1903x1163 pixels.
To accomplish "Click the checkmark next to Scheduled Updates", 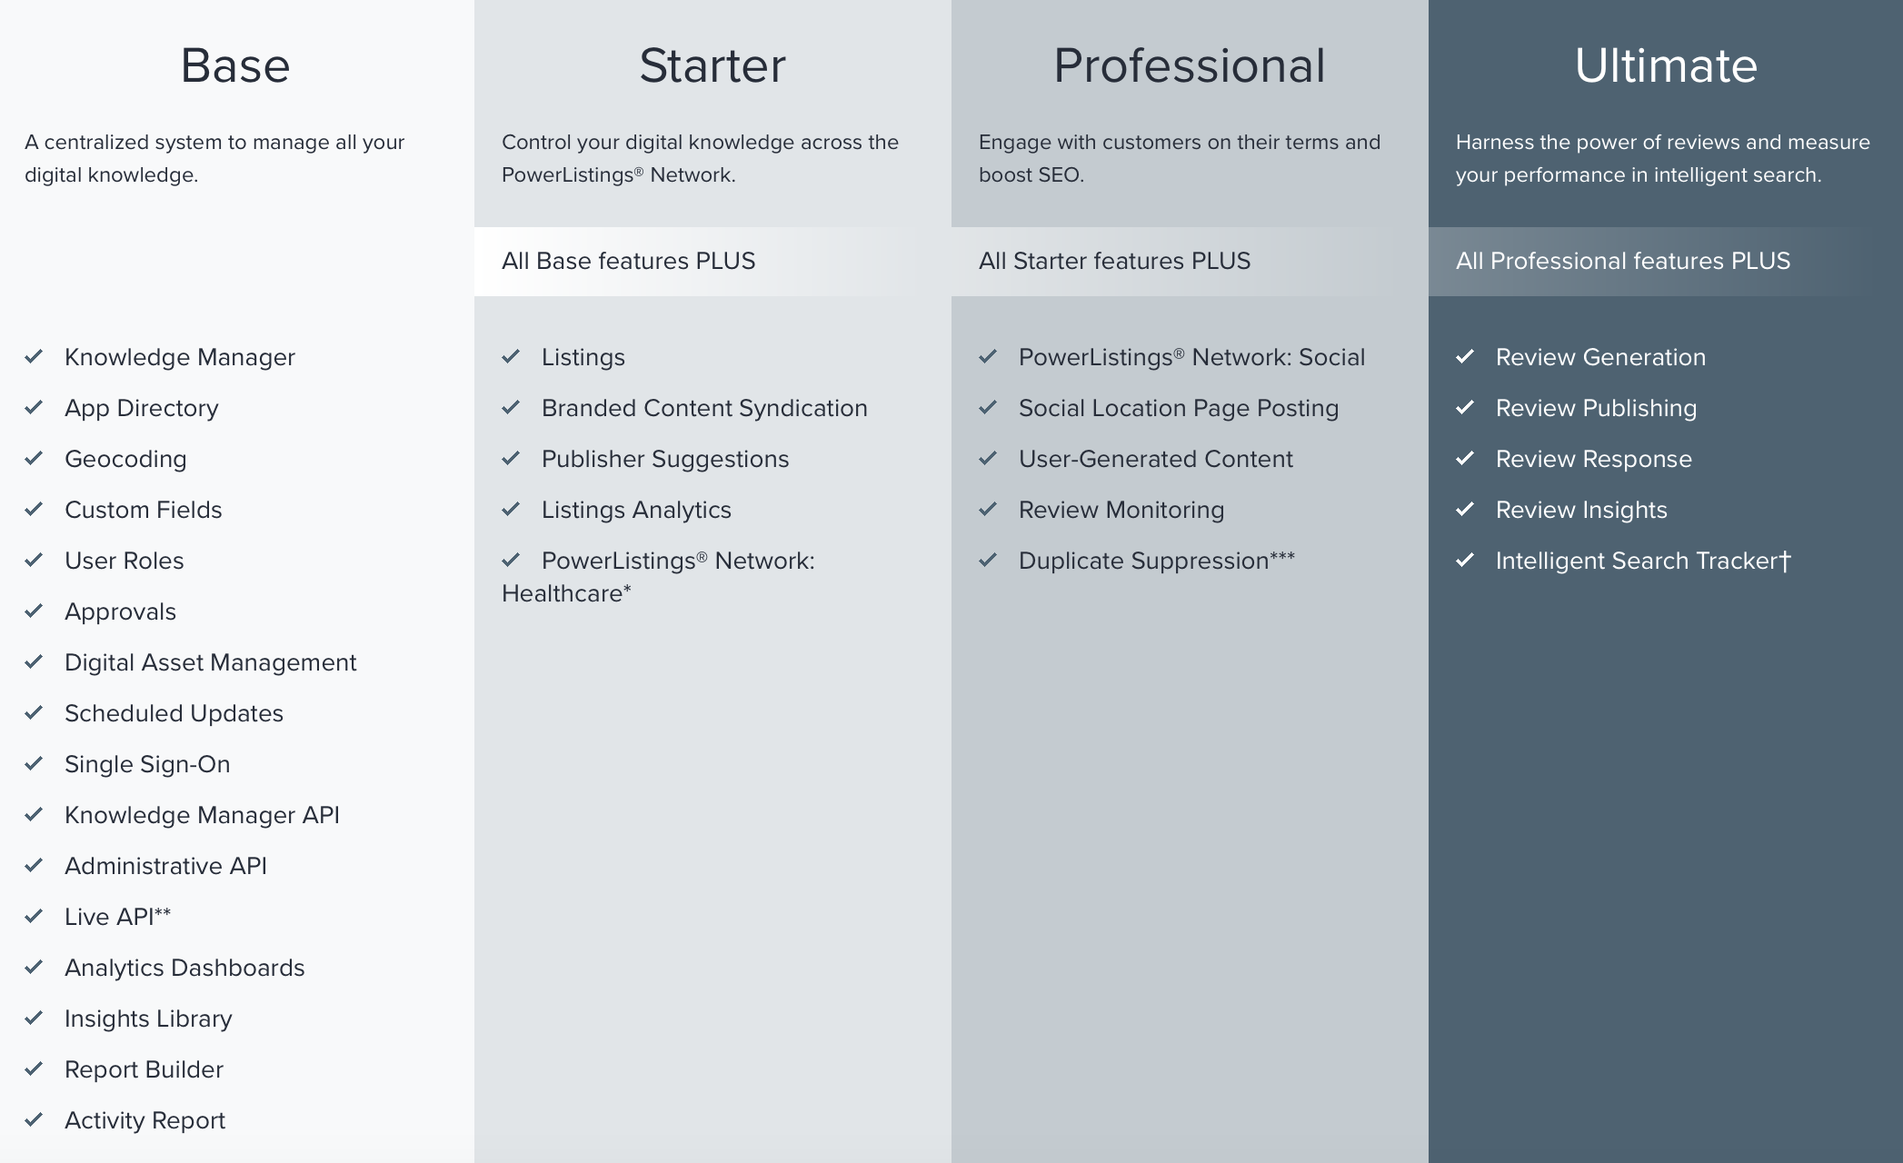I will 34,712.
